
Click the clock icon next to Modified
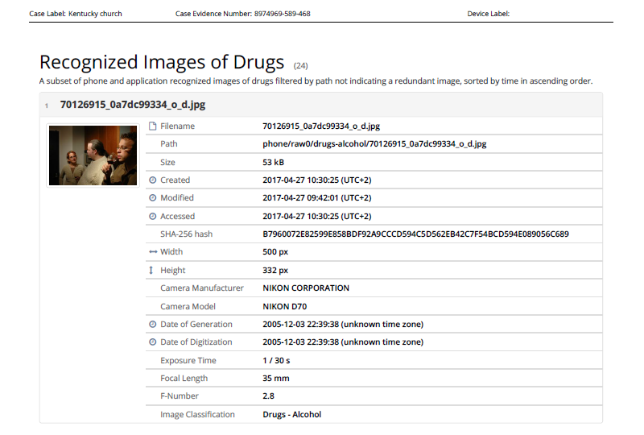click(153, 198)
